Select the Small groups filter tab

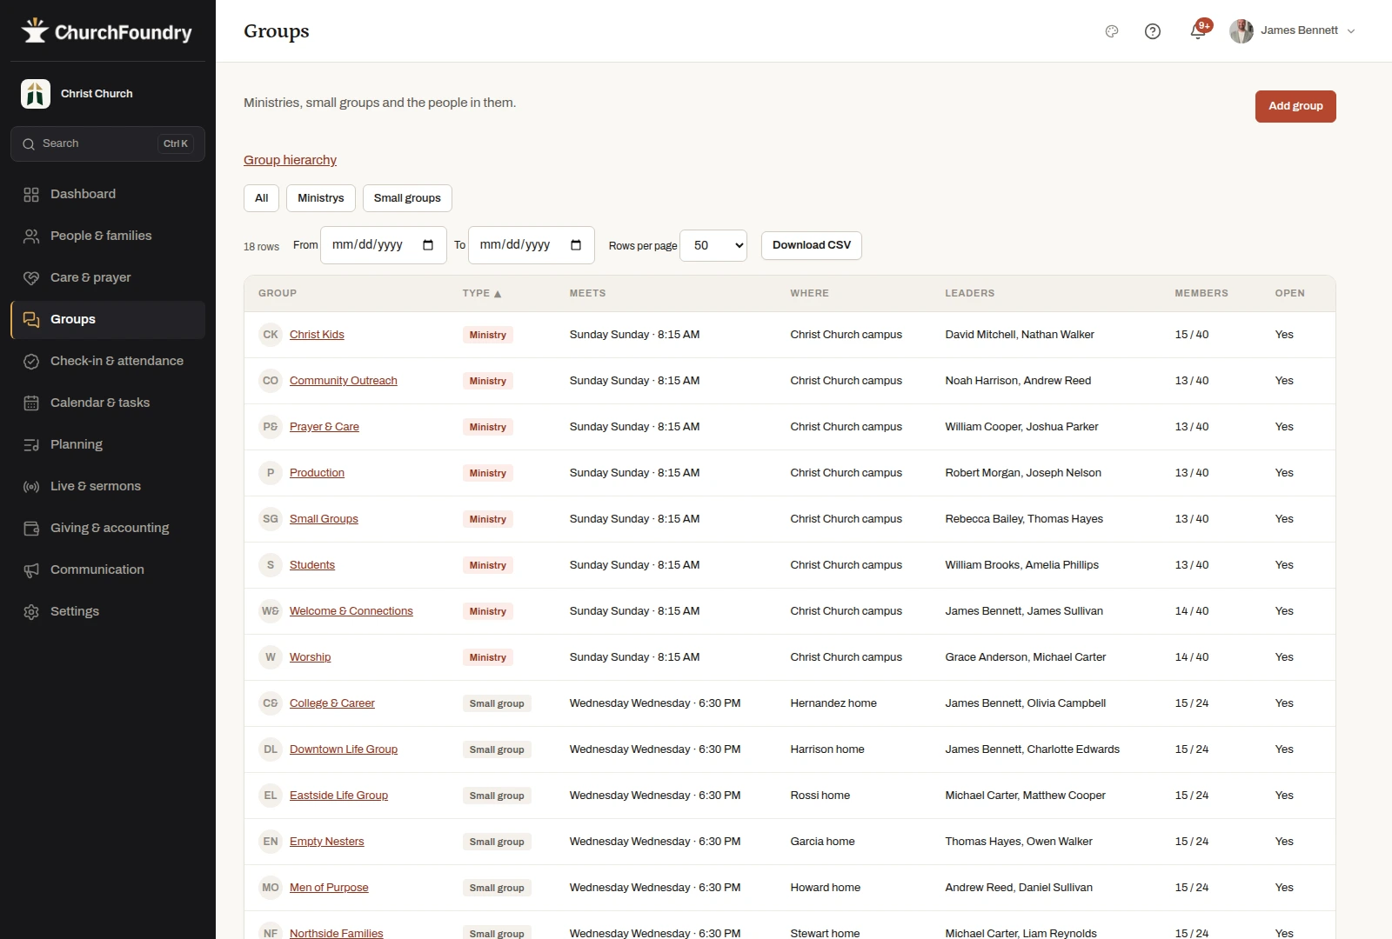coord(407,198)
